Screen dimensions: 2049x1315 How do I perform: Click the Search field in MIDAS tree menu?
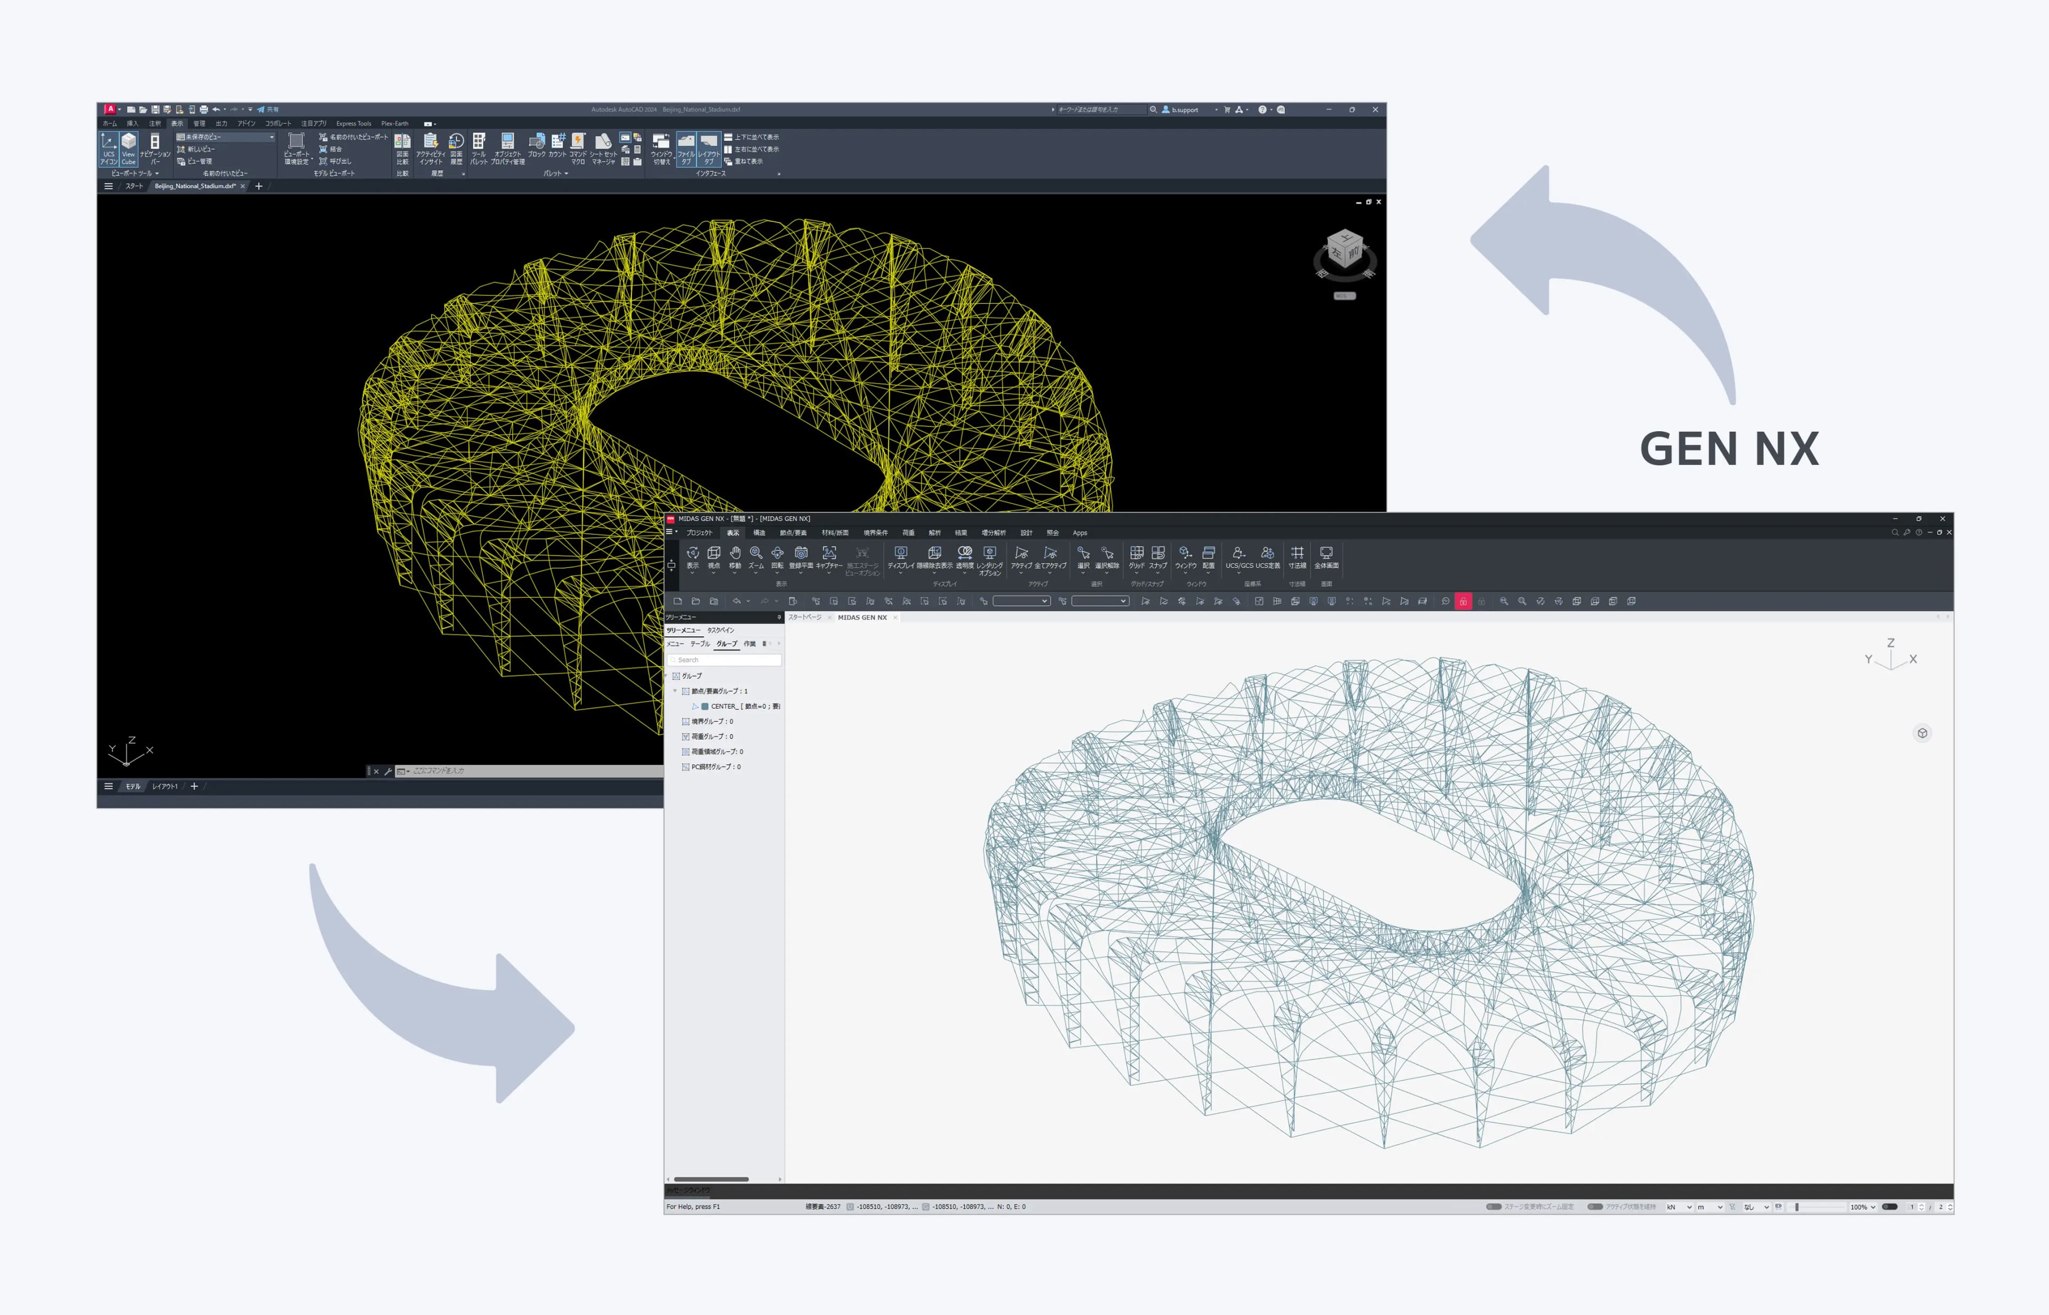coord(724,660)
